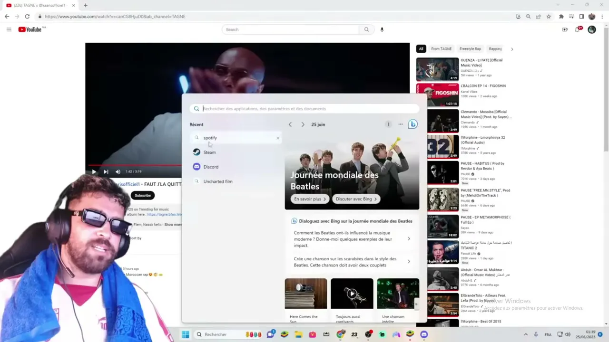Open the Bing chat icon in search panel

413,124
